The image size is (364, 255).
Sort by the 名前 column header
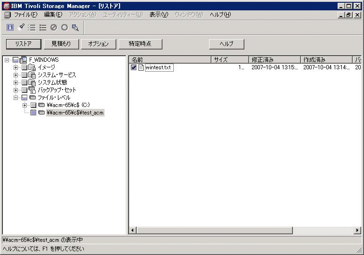point(170,60)
